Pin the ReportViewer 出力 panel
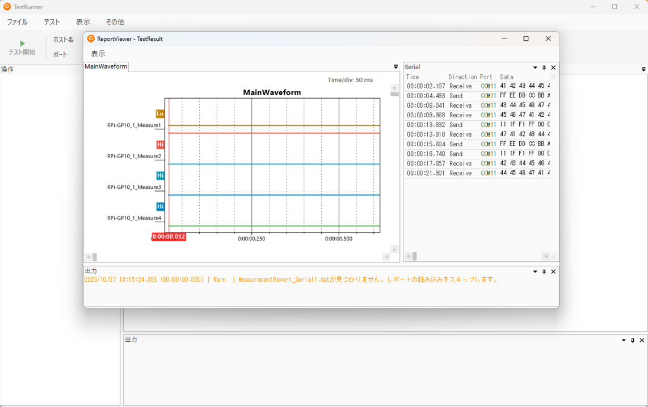 (544, 272)
